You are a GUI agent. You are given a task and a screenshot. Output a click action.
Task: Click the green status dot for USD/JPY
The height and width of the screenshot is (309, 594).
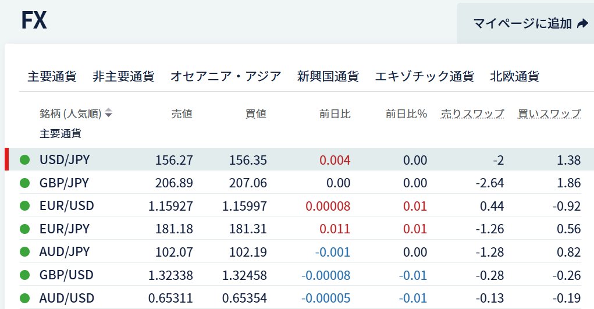click(x=24, y=160)
